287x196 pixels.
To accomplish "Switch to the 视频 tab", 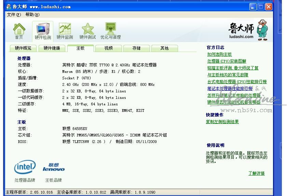I will pyautogui.click(x=109, y=48).
